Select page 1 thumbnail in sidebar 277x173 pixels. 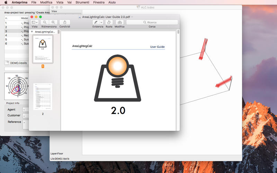[43, 49]
